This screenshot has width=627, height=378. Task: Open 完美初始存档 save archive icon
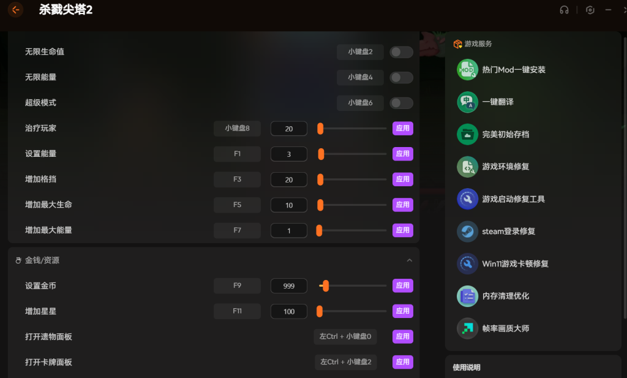pos(467,134)
